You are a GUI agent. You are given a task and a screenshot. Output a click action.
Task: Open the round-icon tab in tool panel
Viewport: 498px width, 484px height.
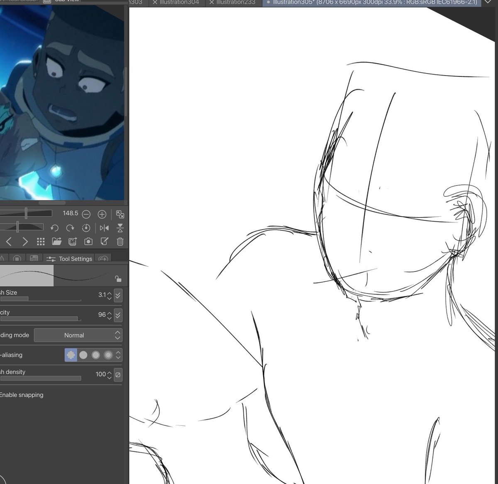point(17,259)
